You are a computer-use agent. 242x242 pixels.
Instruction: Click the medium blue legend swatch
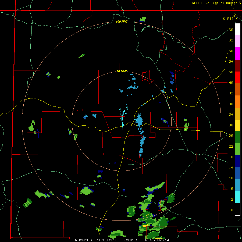pyautogui.click(x=237, y=173)
